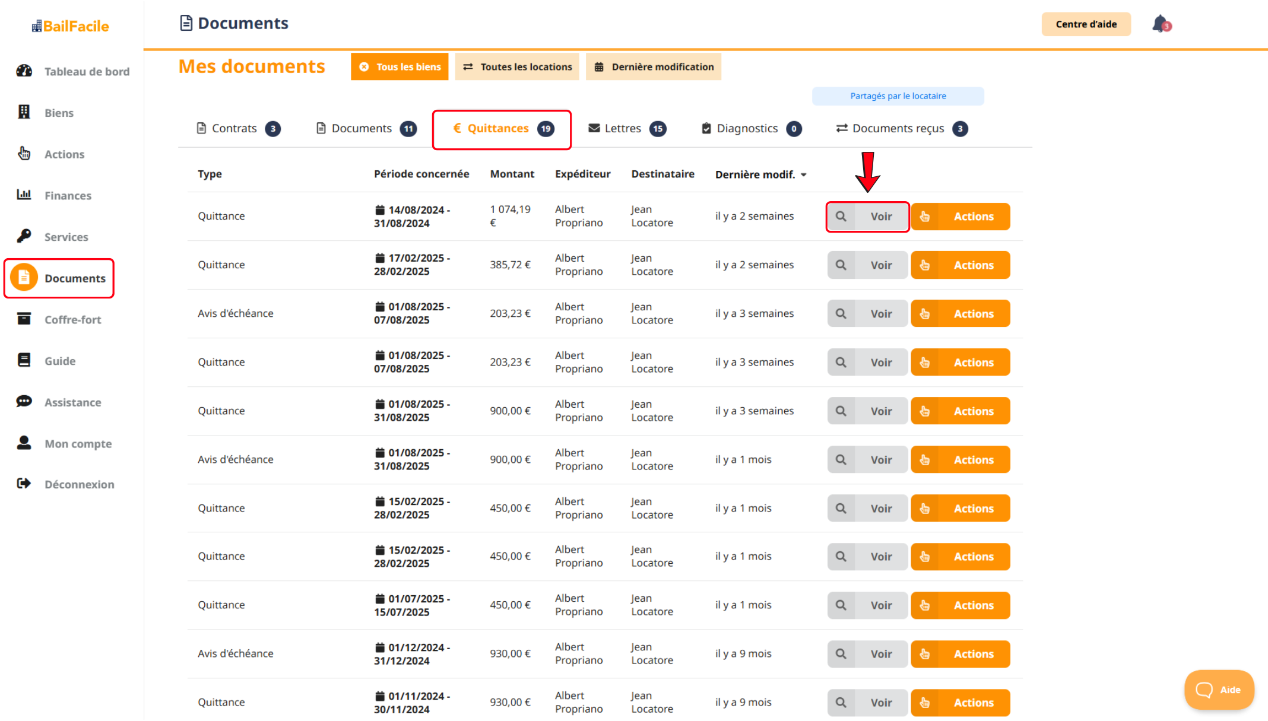Open Coffre-fort from the sidebar
1268x721 pixels.
pyautogui.click(x=72, y=320)
